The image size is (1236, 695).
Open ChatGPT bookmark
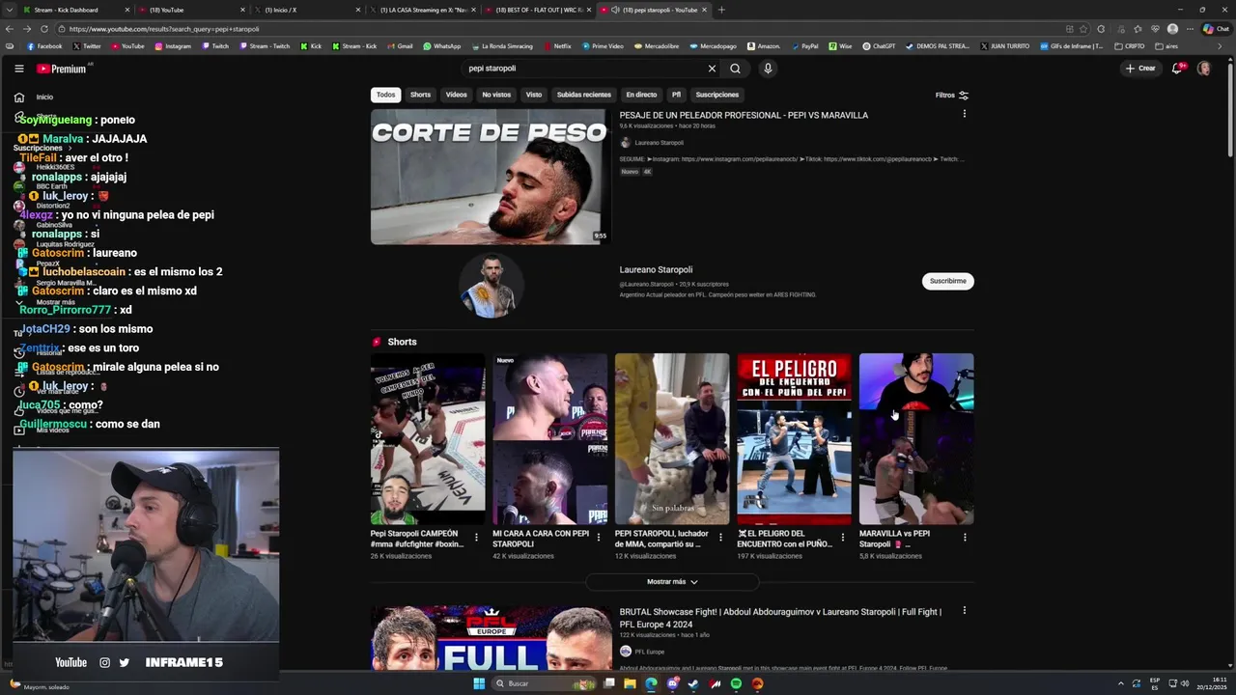[x=879, y=46]
